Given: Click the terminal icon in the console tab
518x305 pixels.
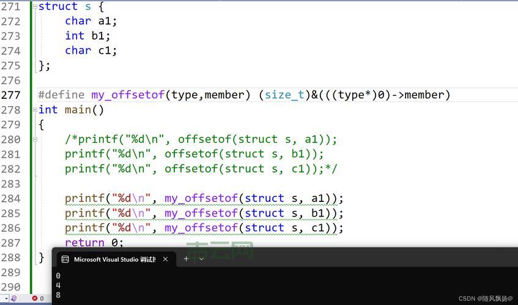Looking at the screenshot, I should point(65,259).
